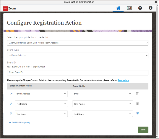
Task: Click the Eloqua Contact Fields column header
Action: coord(21,86)
